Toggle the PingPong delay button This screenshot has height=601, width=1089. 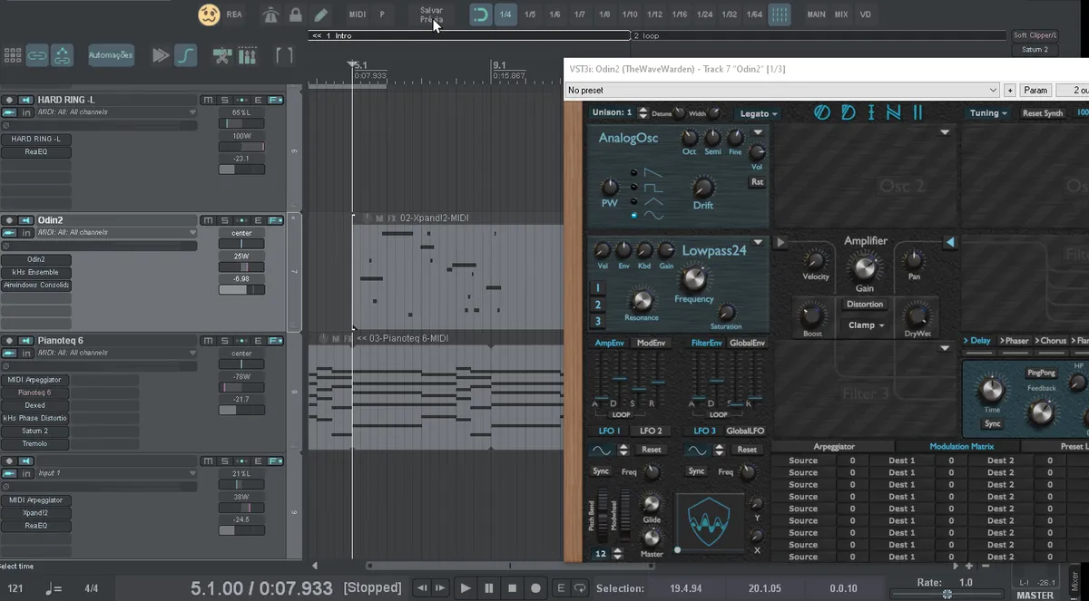click(1041, 373)
